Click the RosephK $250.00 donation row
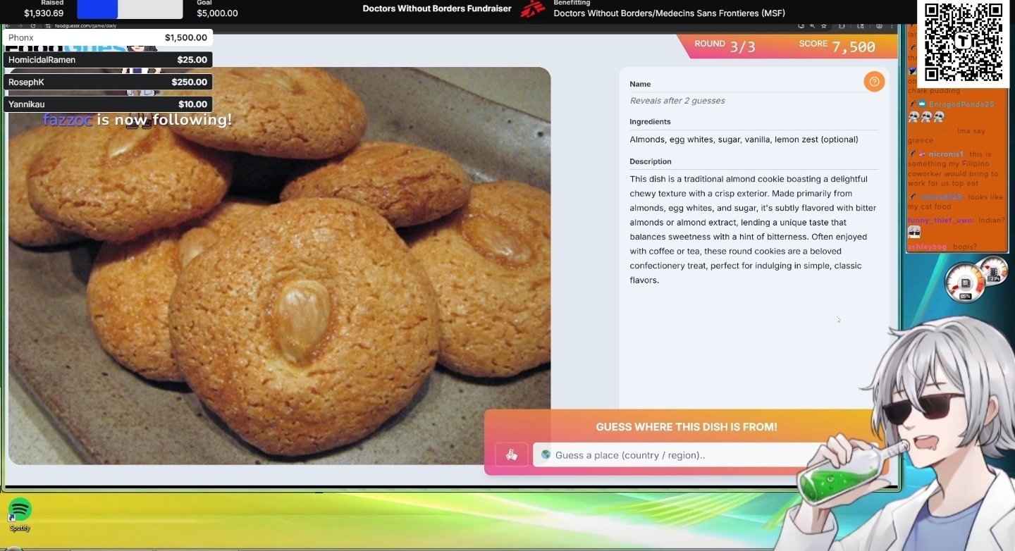 [107, 82]
